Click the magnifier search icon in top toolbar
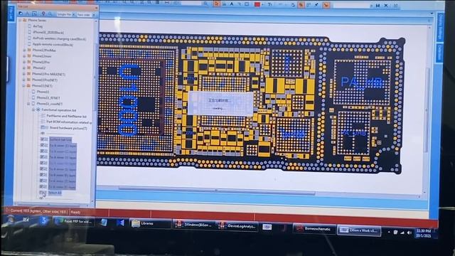The image size is (455, 256). pos(205,4)
